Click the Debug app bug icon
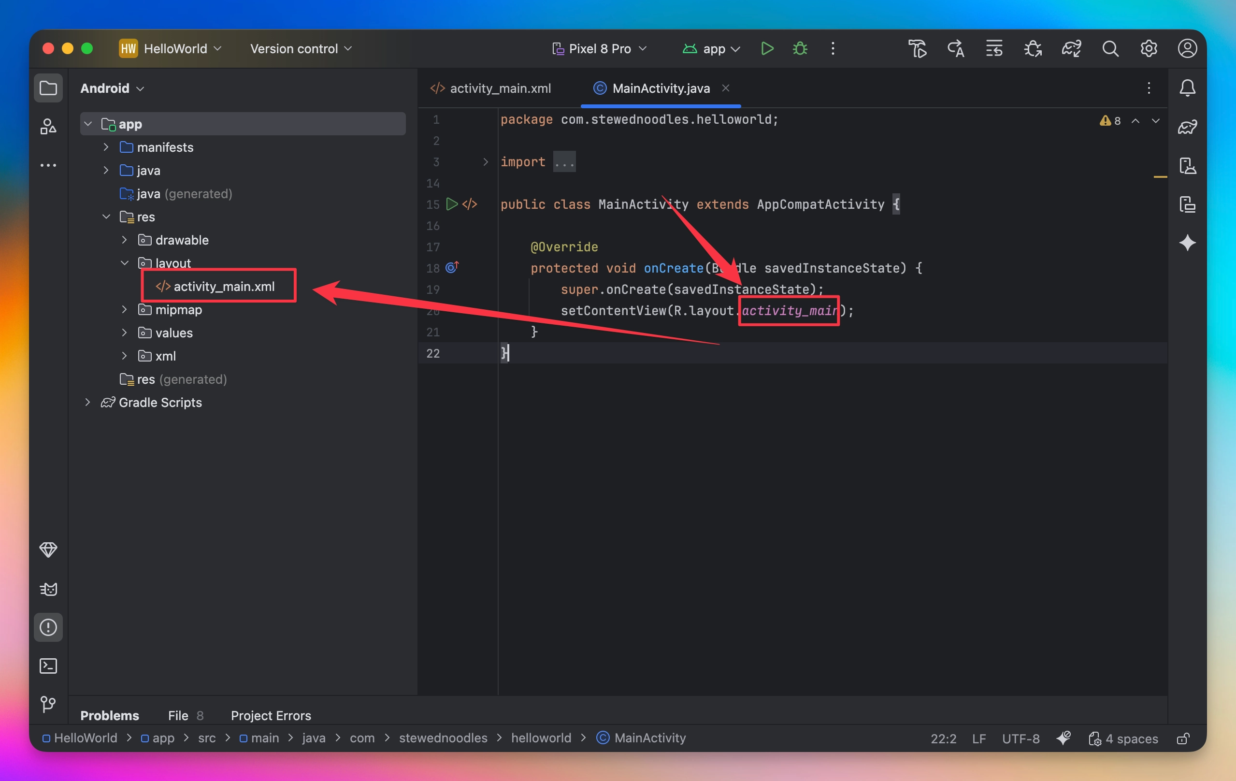The width and height of the screenshot is (1236, 781). pos(800,49)
